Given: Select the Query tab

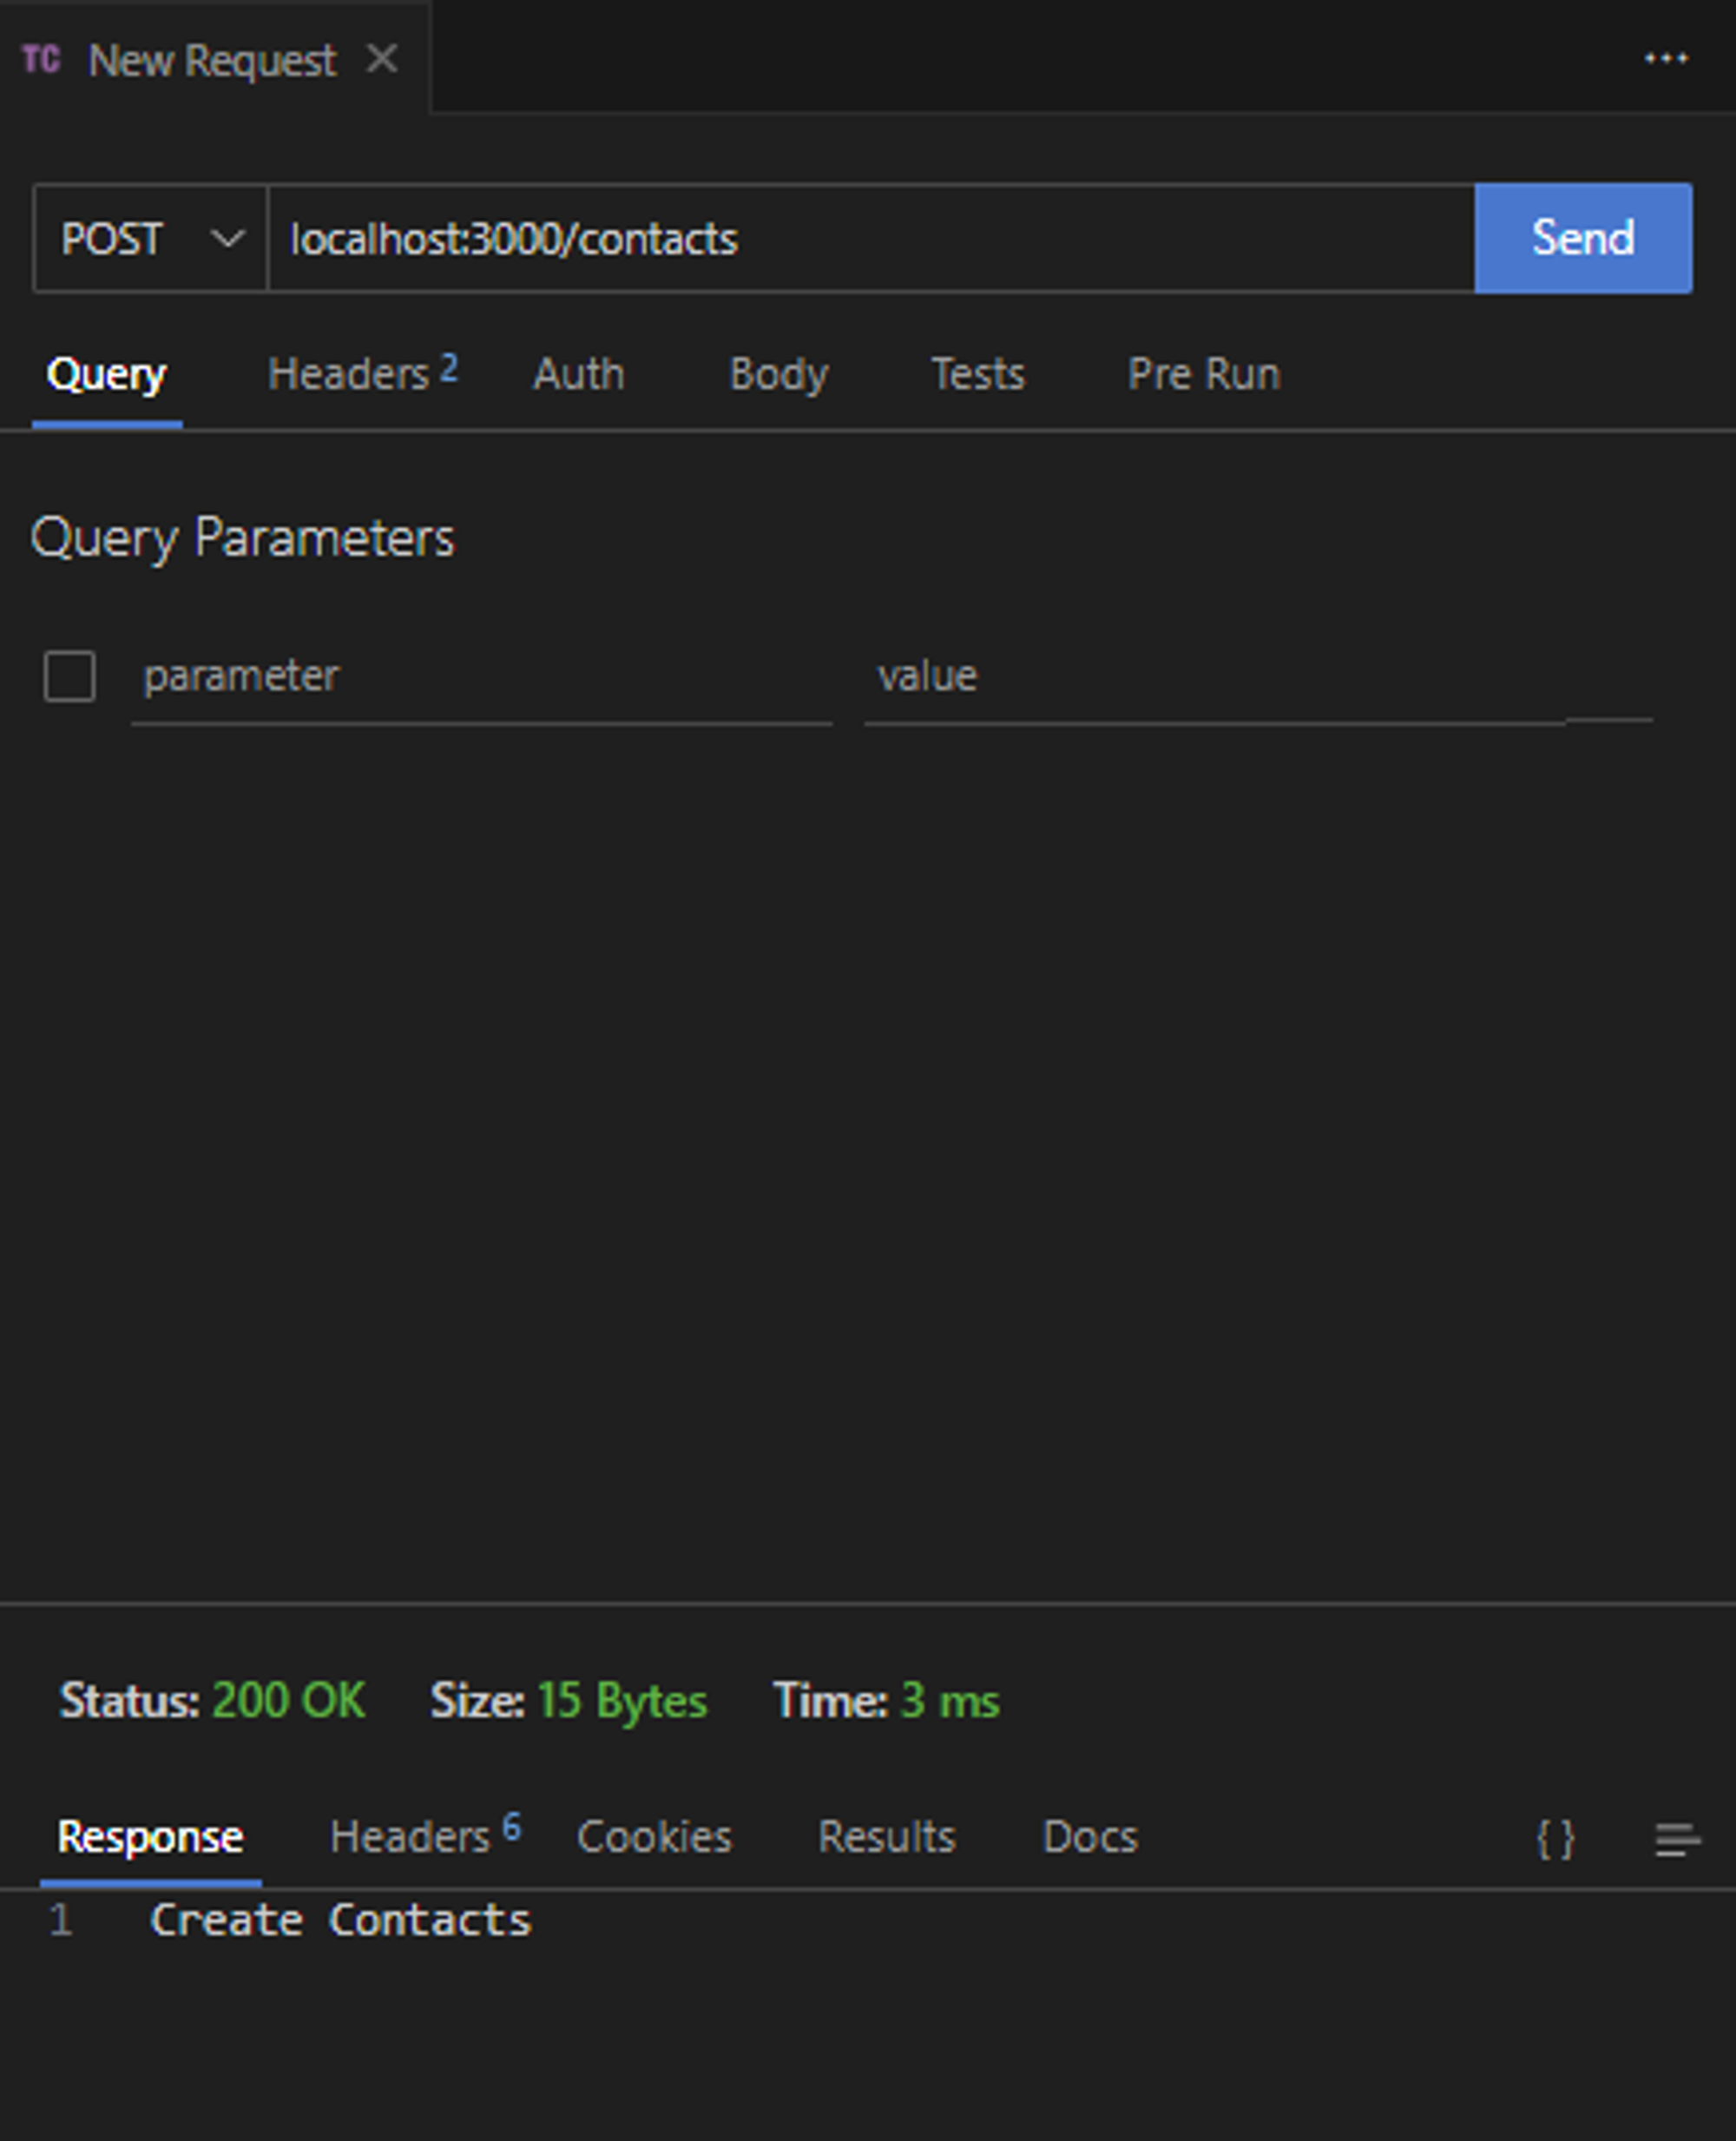Looking at the screenshot, I should point(106,375).
